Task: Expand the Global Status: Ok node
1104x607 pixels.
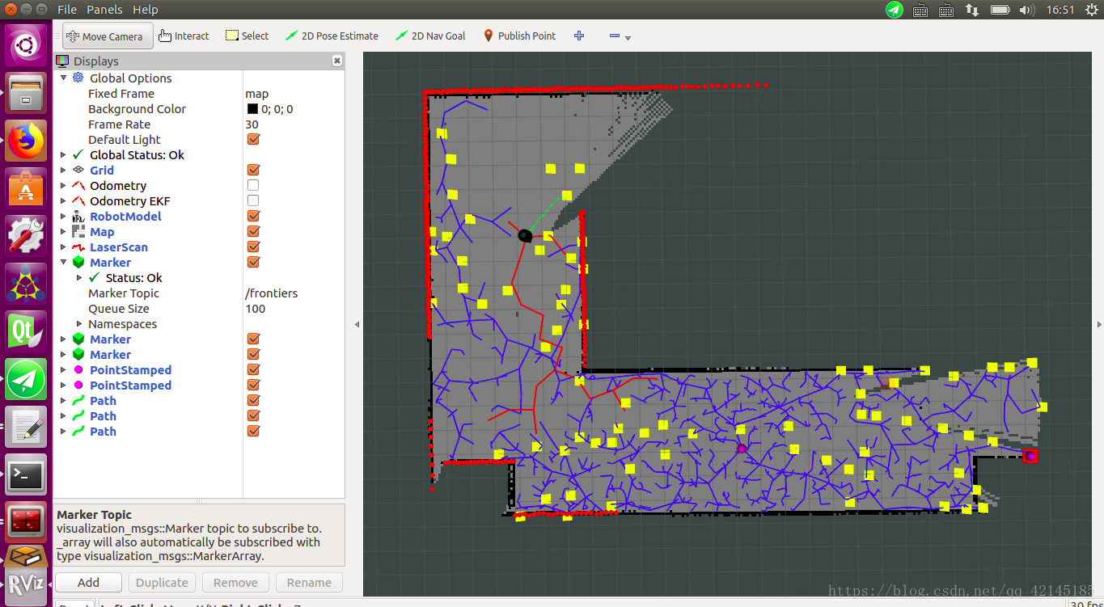Action: pos(64,155)
